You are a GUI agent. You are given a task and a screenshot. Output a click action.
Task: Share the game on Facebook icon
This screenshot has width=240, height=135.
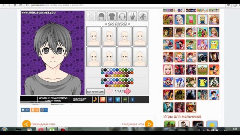[110, 100]
